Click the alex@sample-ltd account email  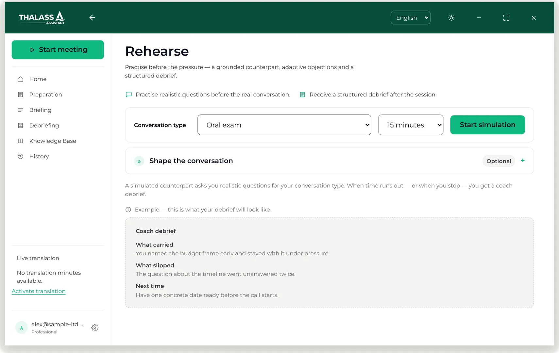pyautogui.click(x=57, y=324)
